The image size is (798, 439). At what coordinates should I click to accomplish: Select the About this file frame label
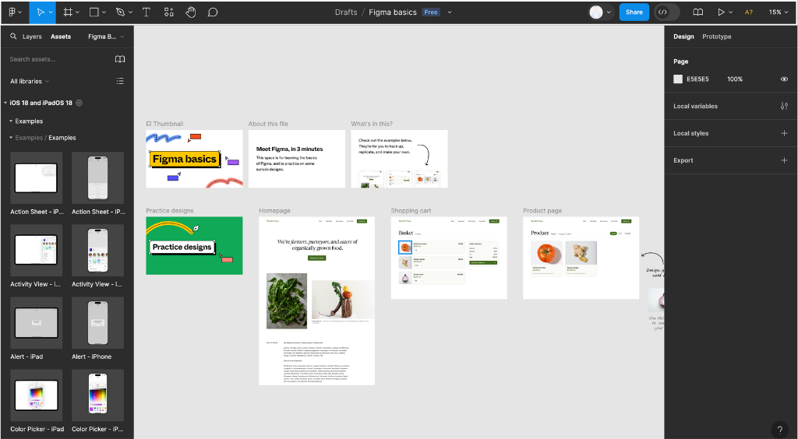[268, 124]
